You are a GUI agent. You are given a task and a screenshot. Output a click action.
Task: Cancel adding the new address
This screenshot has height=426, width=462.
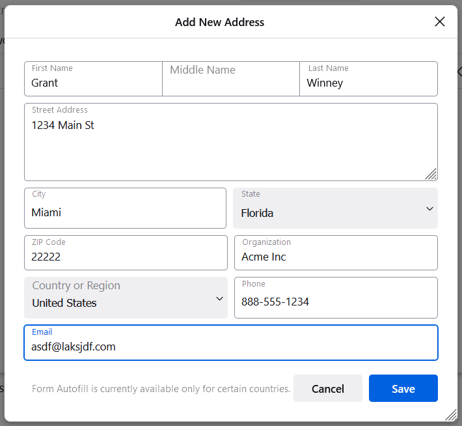point(328,388)
